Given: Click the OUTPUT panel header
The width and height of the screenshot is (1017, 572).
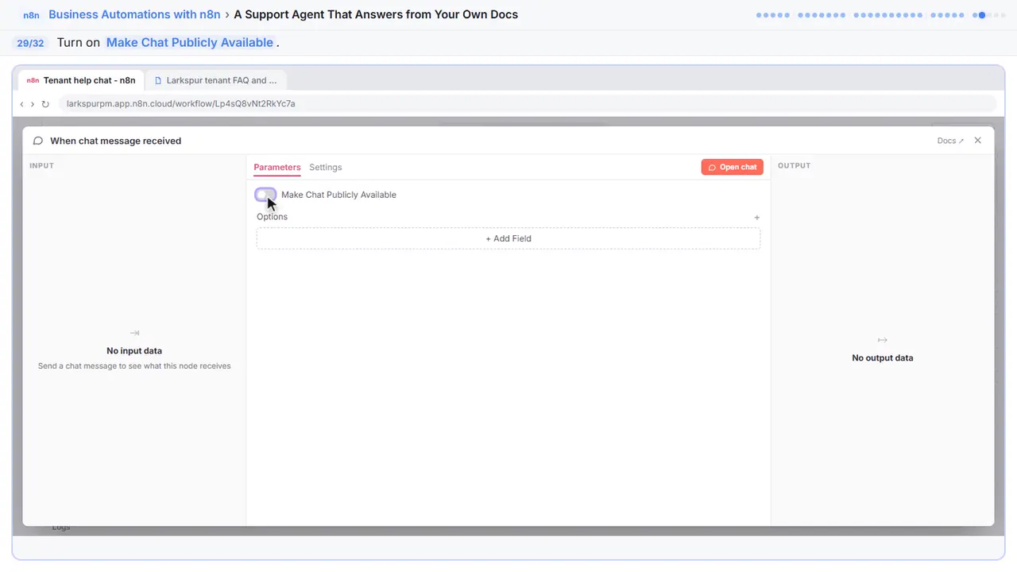Looking at the screenshot, I should tap(795, 166).
